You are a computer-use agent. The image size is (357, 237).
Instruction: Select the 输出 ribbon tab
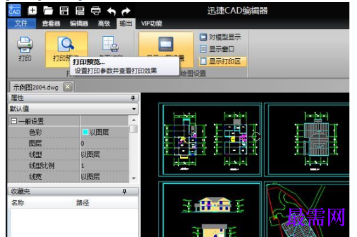click(x=126, y=23)
